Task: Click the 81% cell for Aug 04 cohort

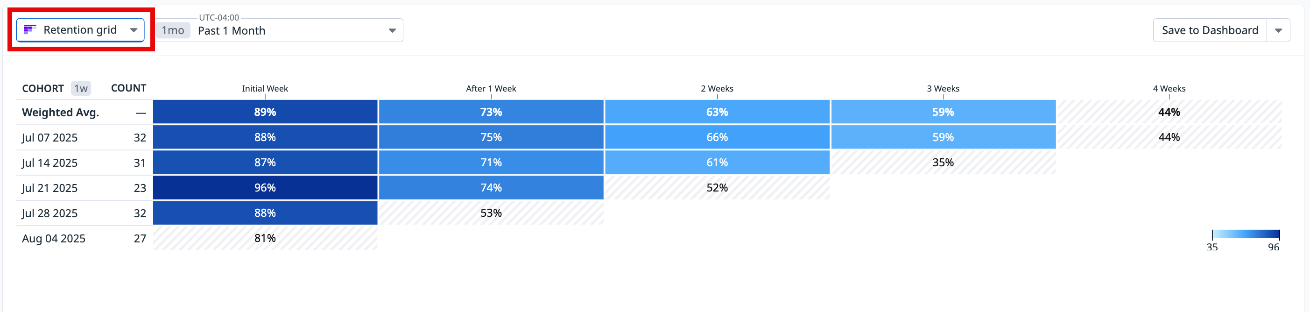Action: click(264, 238)
